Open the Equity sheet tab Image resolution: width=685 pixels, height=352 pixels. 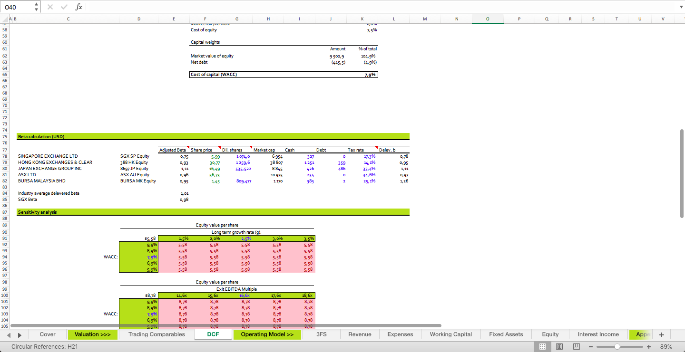pyautogui.click(x=550, y=334)
